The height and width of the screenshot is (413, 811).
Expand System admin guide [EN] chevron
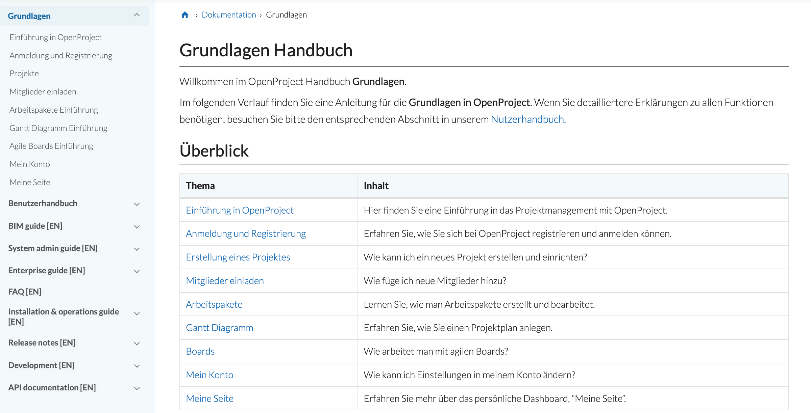pos(137,249)
